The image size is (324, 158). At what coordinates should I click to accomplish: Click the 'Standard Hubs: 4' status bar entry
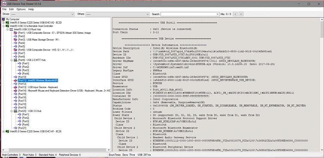click(x=48, y=155)
